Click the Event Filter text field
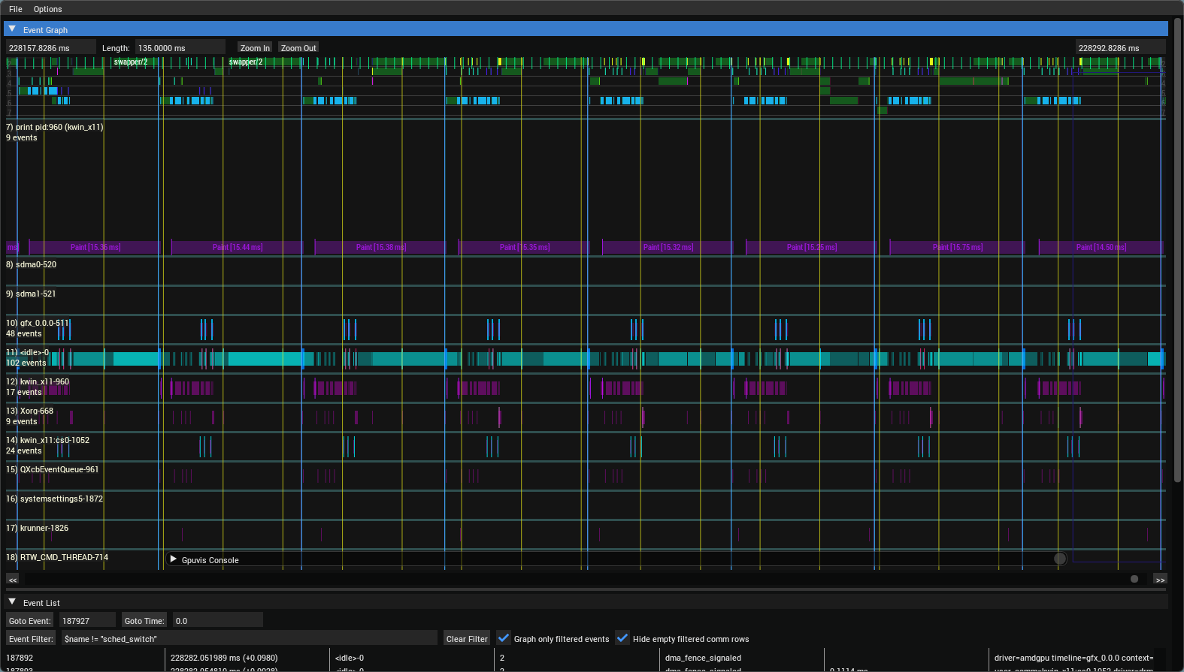 [x=249, y=639]
